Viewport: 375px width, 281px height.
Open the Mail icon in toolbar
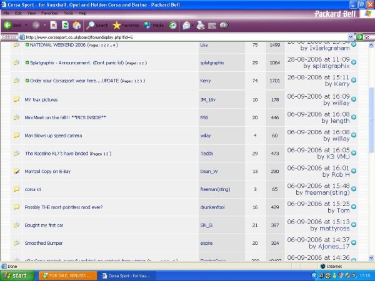click(187, 26)
